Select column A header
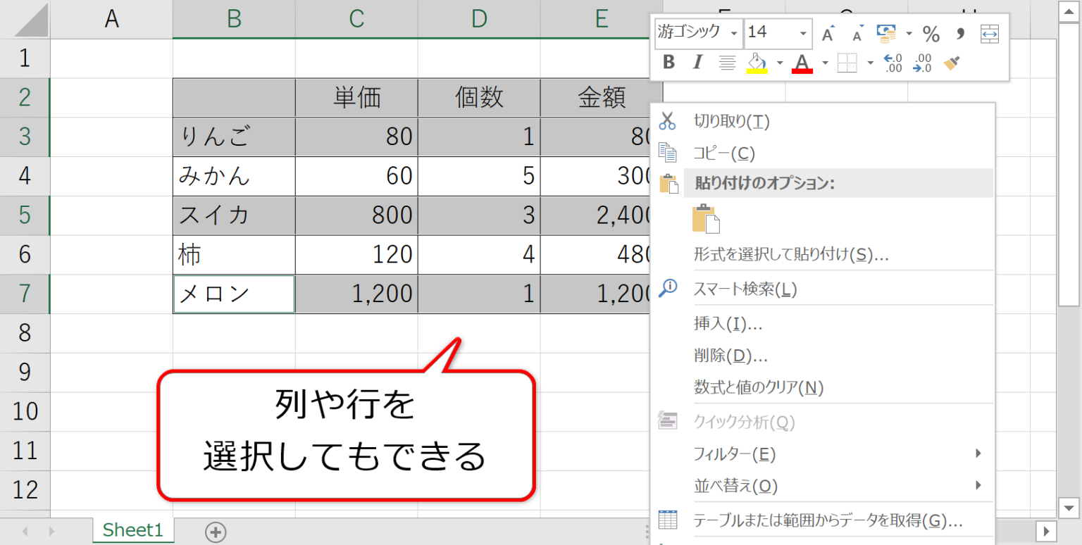Viewport: 1082px width, 545px height. [x=111, y=19]
